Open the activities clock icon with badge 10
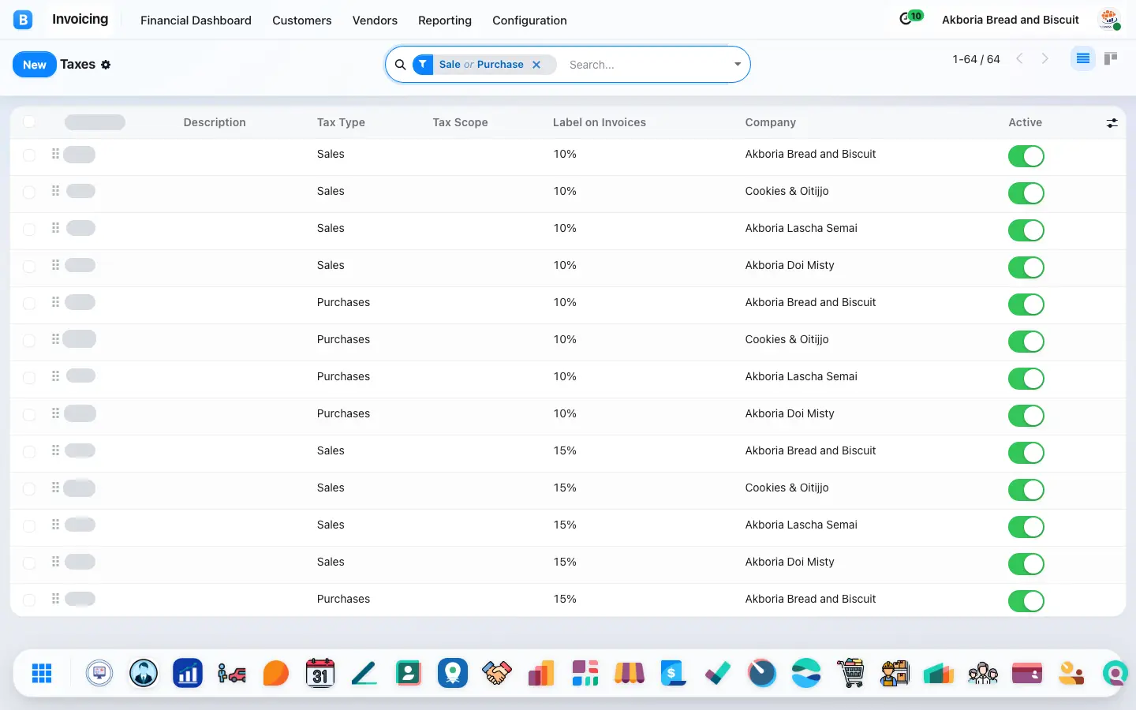 910,18
